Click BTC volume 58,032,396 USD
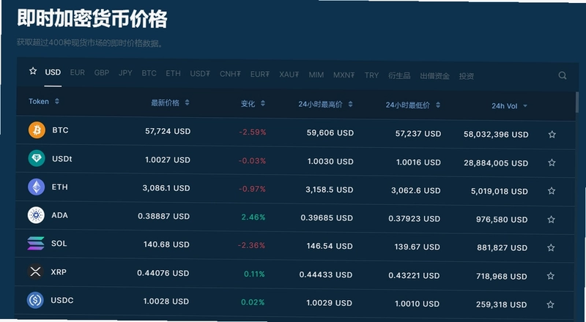 pos(496,135)
